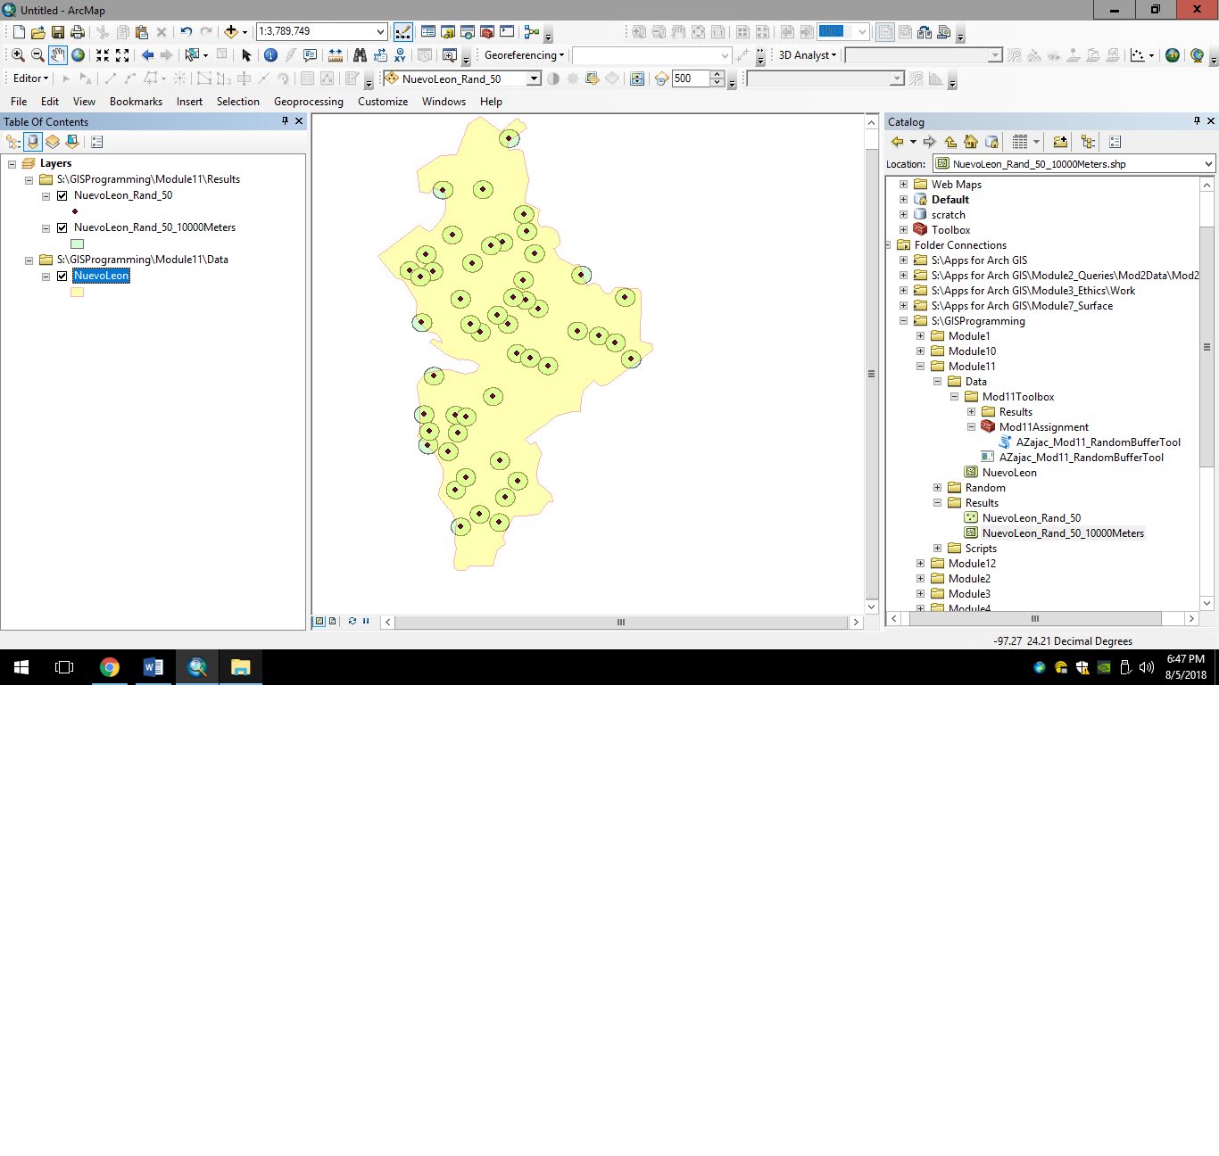Open the Measure tool
This screenshot has height=1156, width=1219.
pyautogui.click(x=335, y=55)
